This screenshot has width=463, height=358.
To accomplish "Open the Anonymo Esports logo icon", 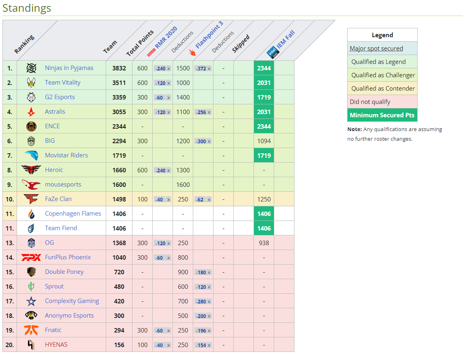I will [31, 316].
